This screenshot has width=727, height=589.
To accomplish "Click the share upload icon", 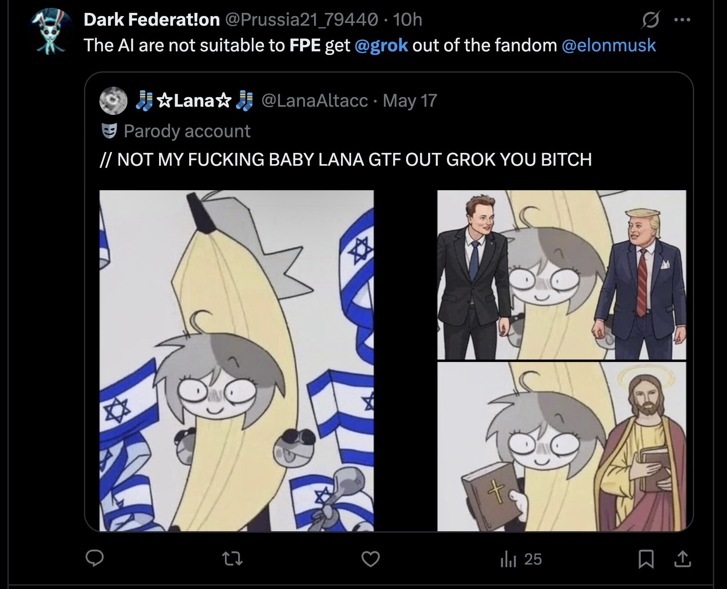I will [682, 559].
